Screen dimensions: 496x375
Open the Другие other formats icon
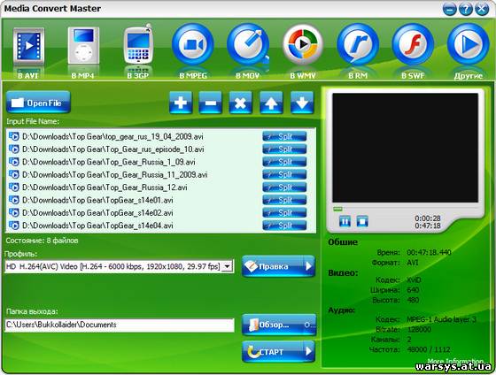(x=469, y=44)
